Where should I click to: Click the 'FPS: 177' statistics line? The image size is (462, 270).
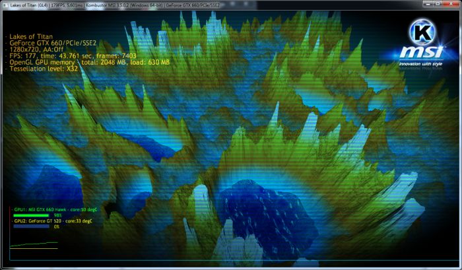coord(71,55)
